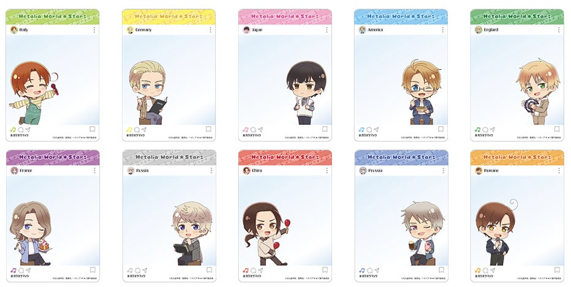Click the share arrow on Japan card
This screenshot has height=287, width=571.
pos(260,130)
